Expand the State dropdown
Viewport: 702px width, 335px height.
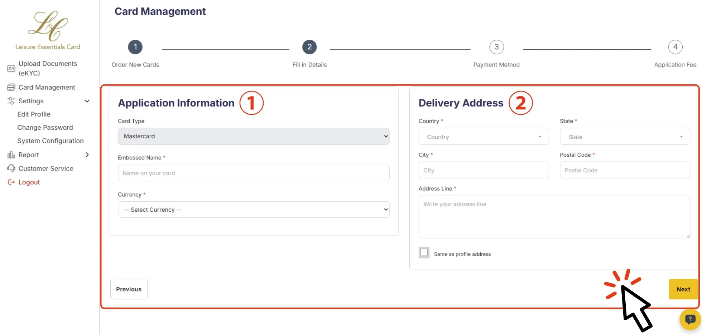tap(625, 137)
